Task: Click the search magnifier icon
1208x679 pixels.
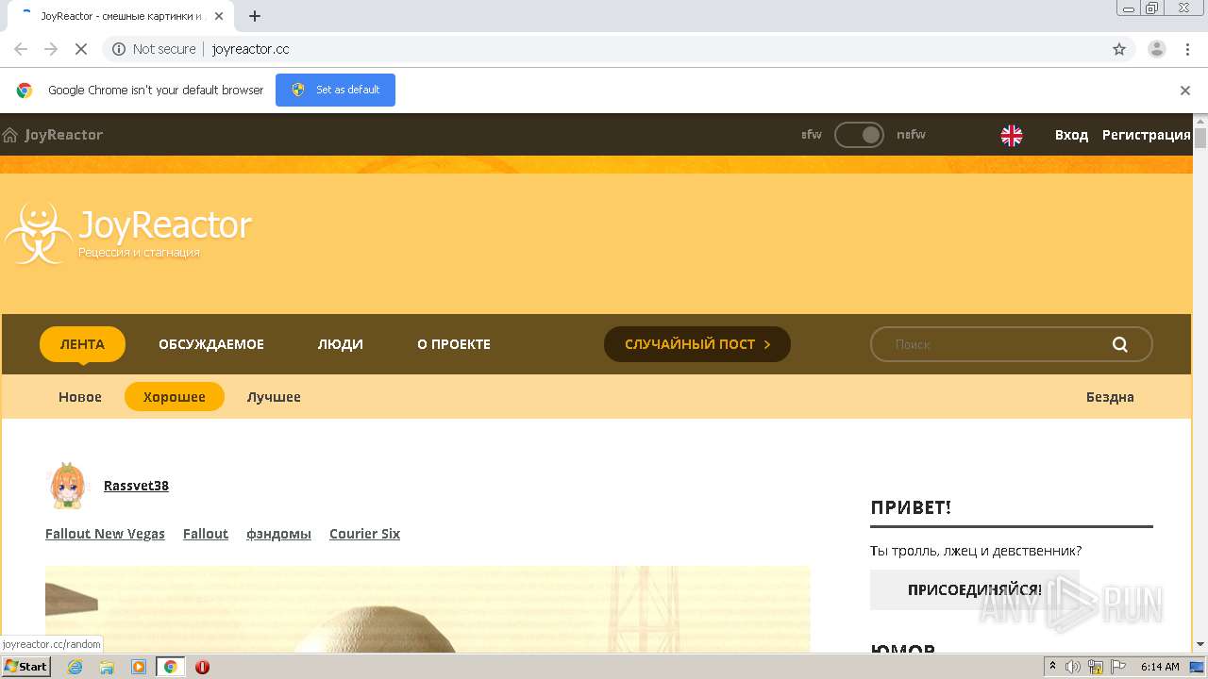Action: pyautogui.click(x=1120, y=344)
